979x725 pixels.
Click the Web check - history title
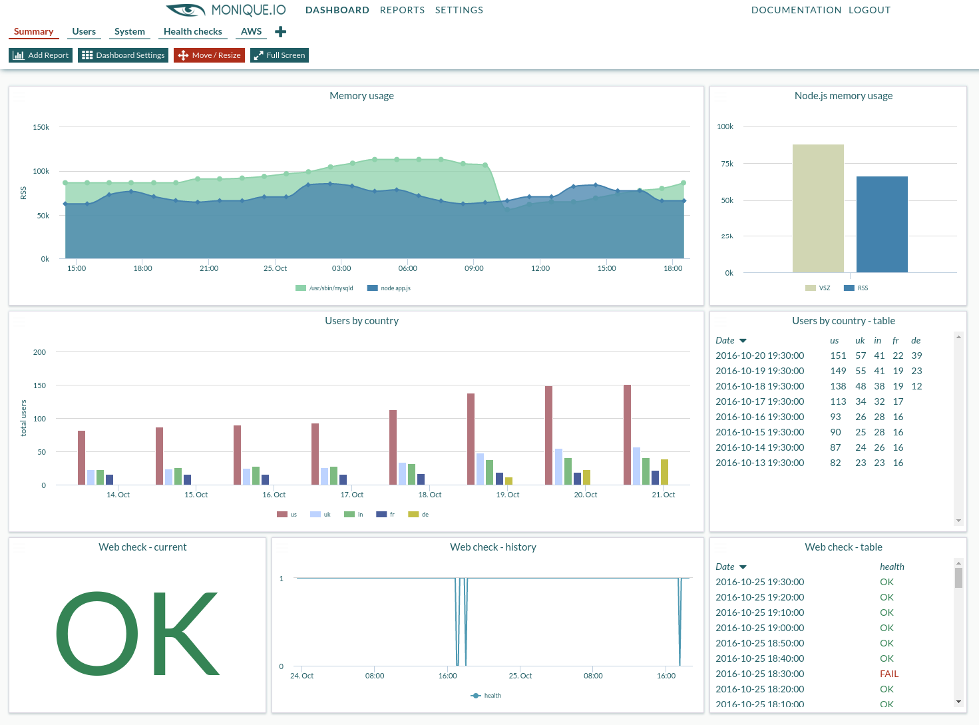click(x=492, y=547)
